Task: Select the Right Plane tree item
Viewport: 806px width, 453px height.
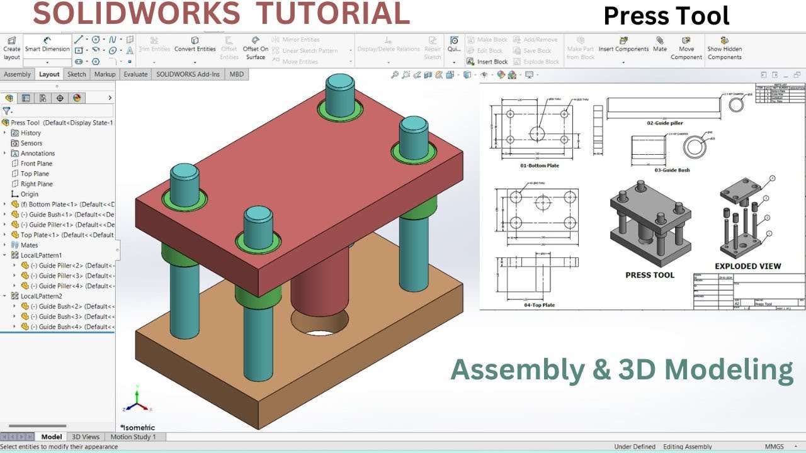Action: point(31,184)
